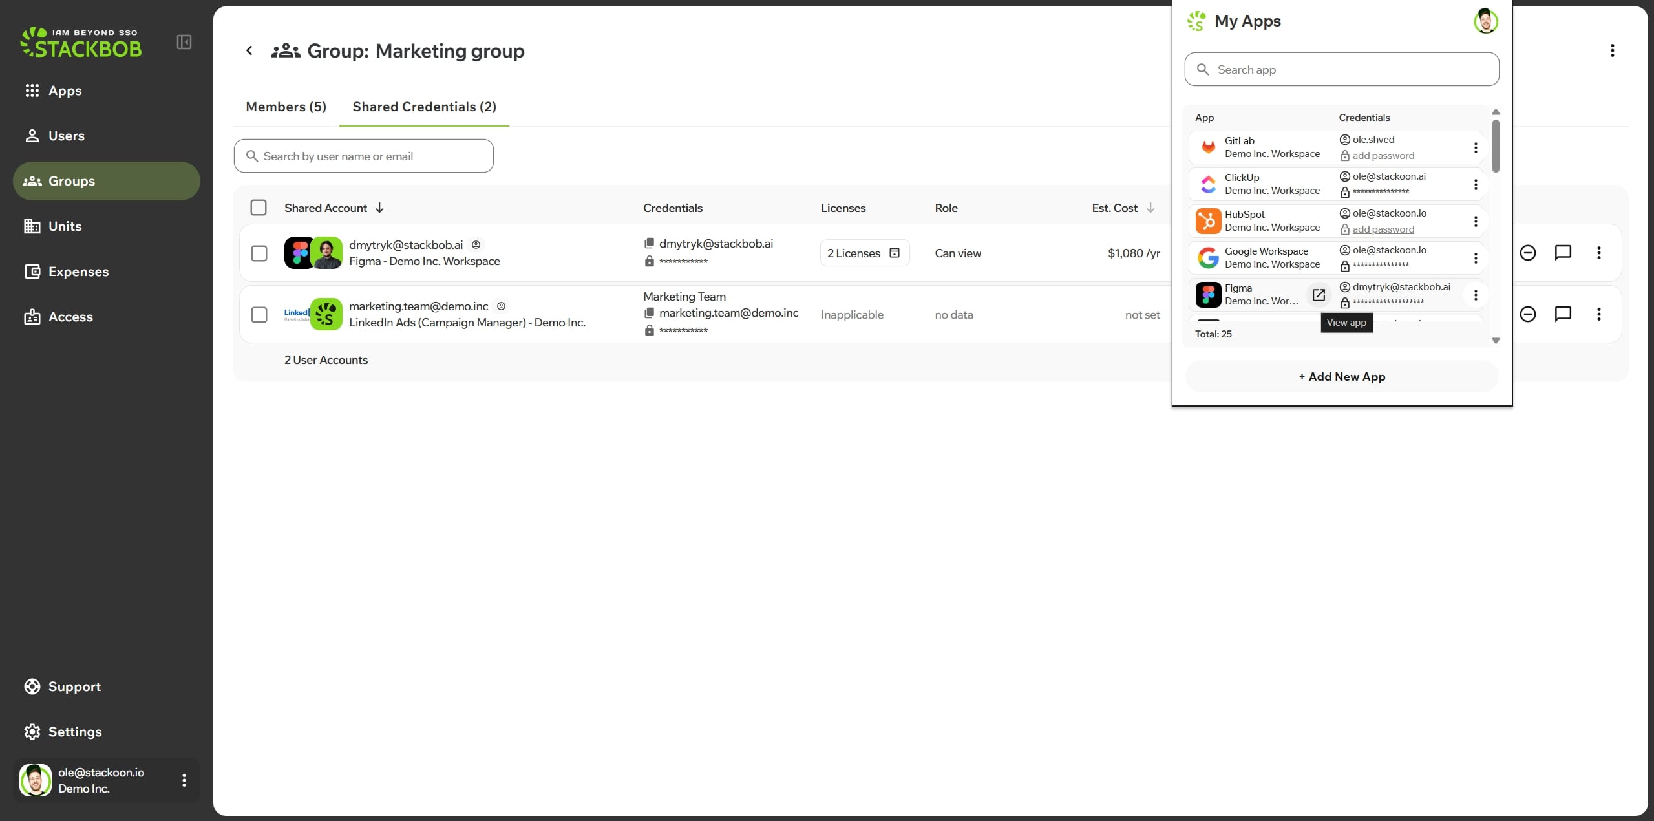This screenshot has height=821, width=1654.
Task: Click Figma app icon in shared account row
Action: 298,253
